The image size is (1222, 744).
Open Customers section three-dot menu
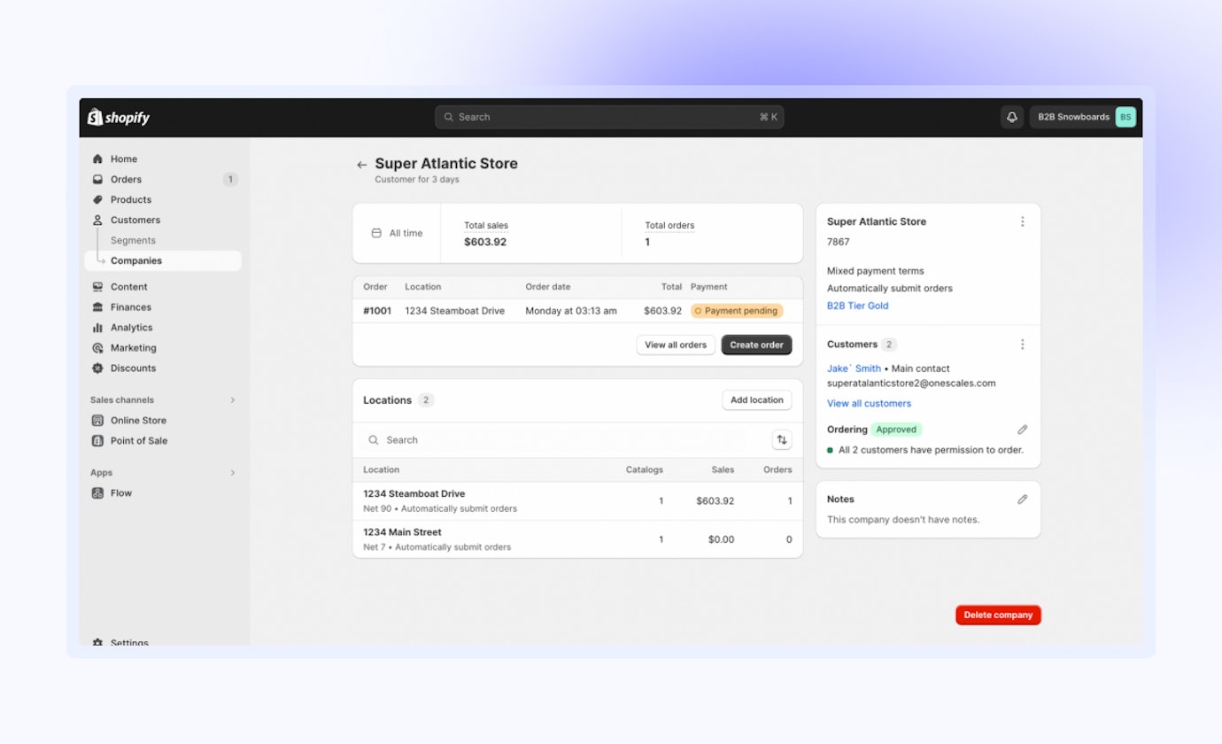coord(1023,345)
